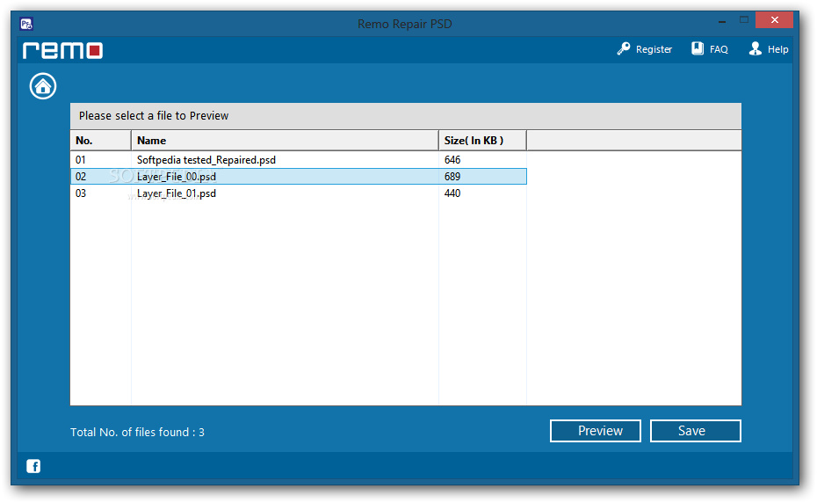Click the Remo logo

[x=62, y=51]
